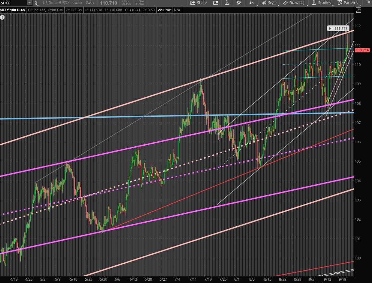Open the $DXY symbol dropdown arrow
The width and height of the screenshot is (372, 283).
[x=30, y=3]
